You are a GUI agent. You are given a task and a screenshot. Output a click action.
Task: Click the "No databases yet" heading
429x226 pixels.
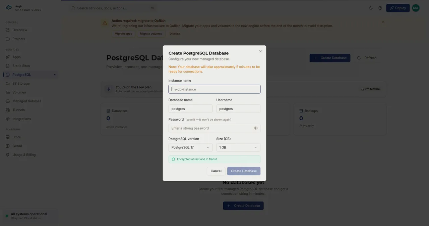click(243, 183)
